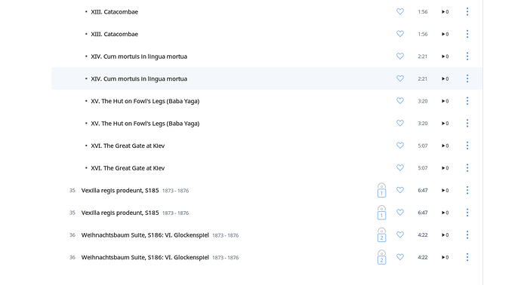Select first XV. The Hut on Fowl's Legs title
521x285 pixels.
pos(145,101)
